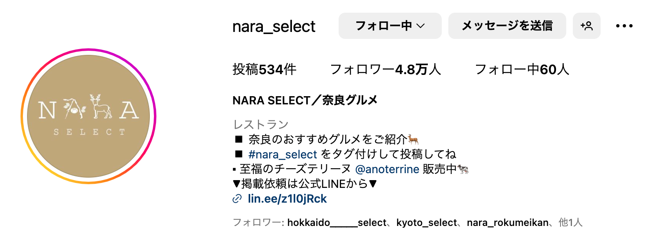Open the three-dots more options menu
The width and height of the screenshot is (660, 237).
point(624,26)
